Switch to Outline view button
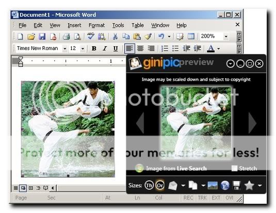Screen dimensions: 276x213 tap(38, 188)
